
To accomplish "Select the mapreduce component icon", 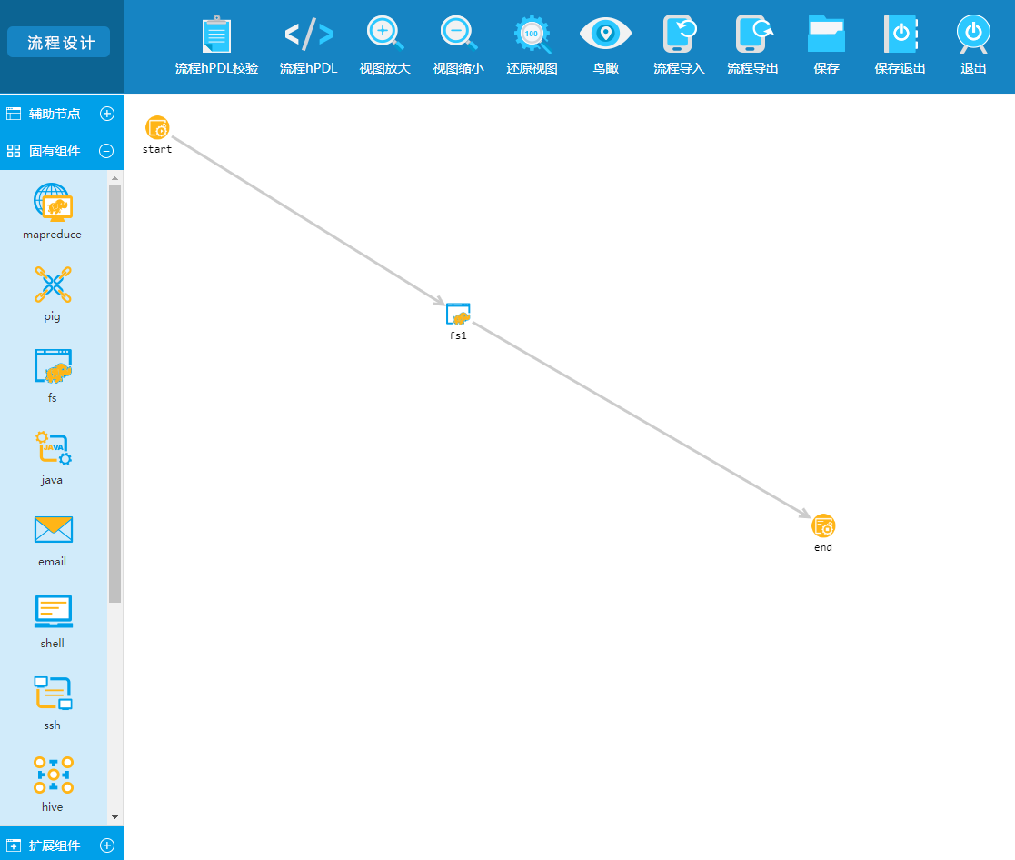I will [53, 202].
